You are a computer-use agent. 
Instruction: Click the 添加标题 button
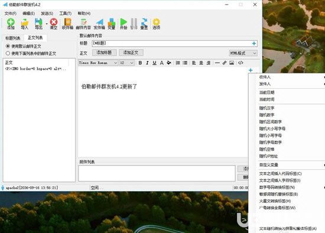point(104,53)
